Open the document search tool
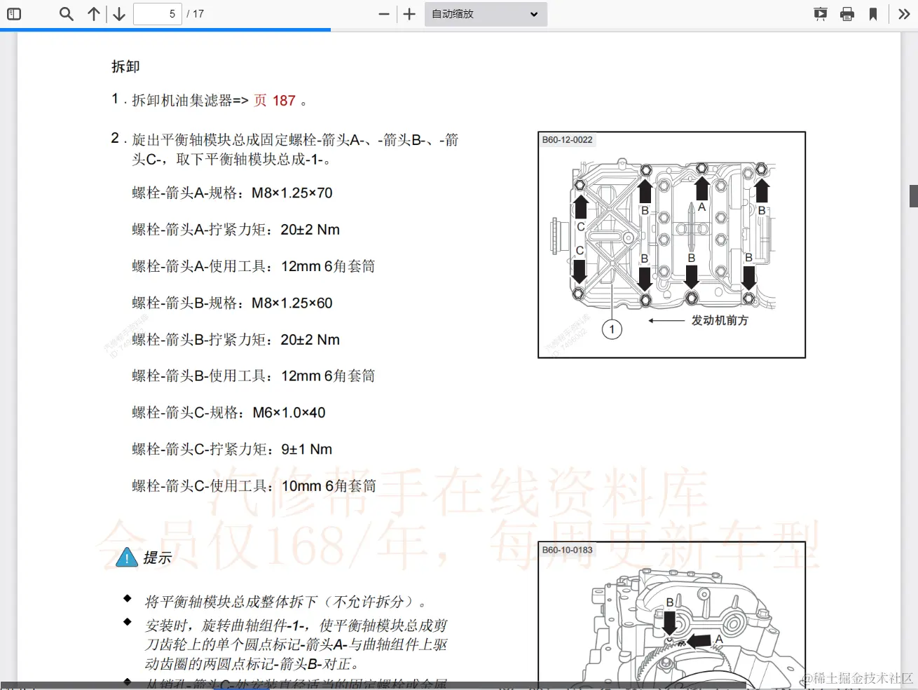 pyautogui.click(x=66, y=13)
